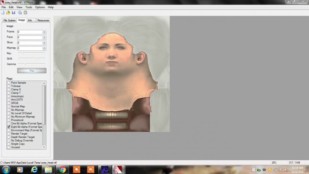The image size is (309, 174).
Task: Switch to the Resources tab
Action: [43, 20]
